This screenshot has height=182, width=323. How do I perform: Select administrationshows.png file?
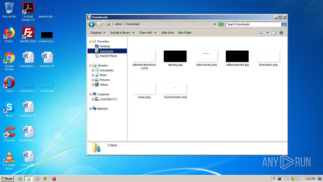[144, 60]
